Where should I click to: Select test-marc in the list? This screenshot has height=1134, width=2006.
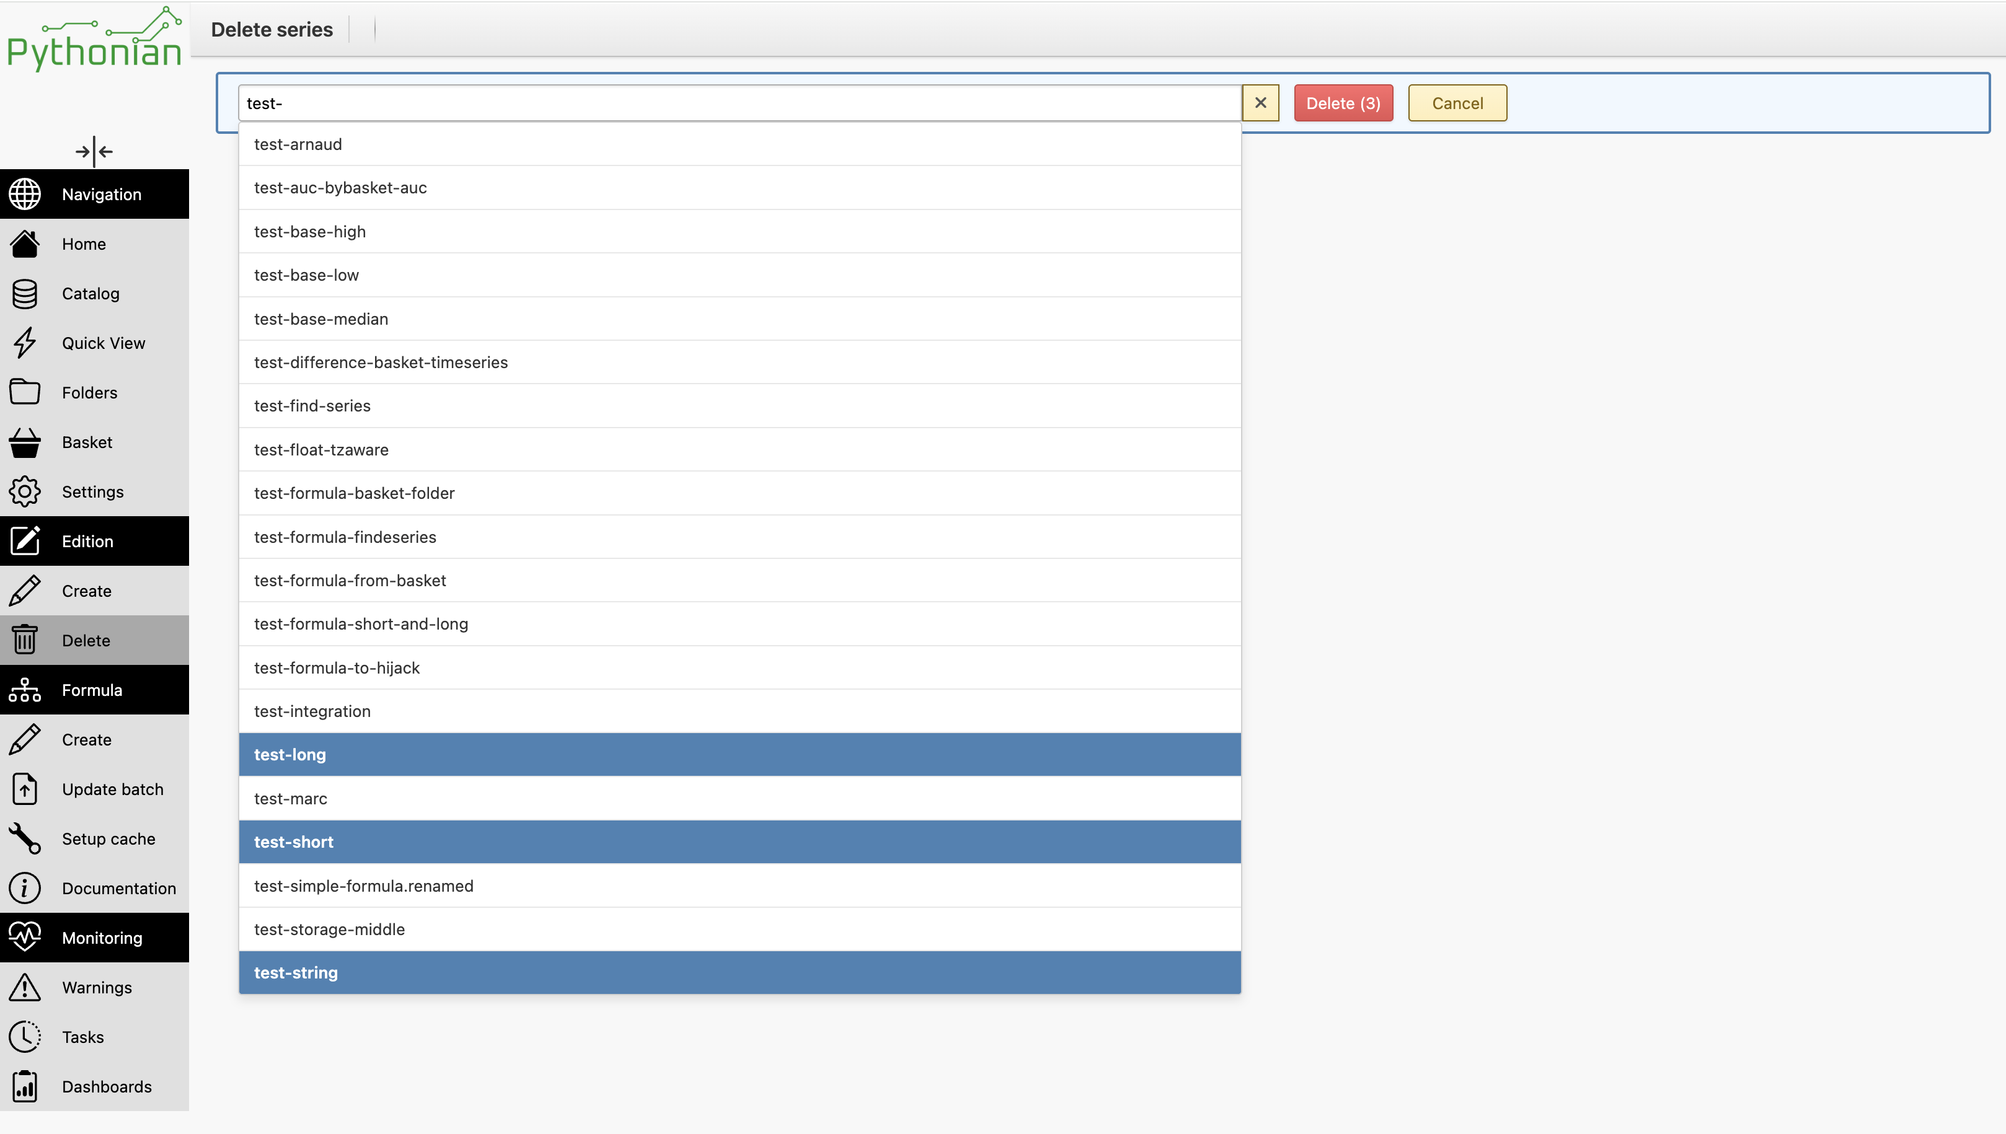coord(740,798)
